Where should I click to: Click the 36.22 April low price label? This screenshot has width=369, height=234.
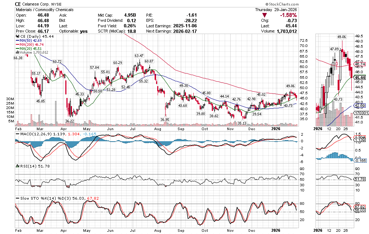point(69,121)
